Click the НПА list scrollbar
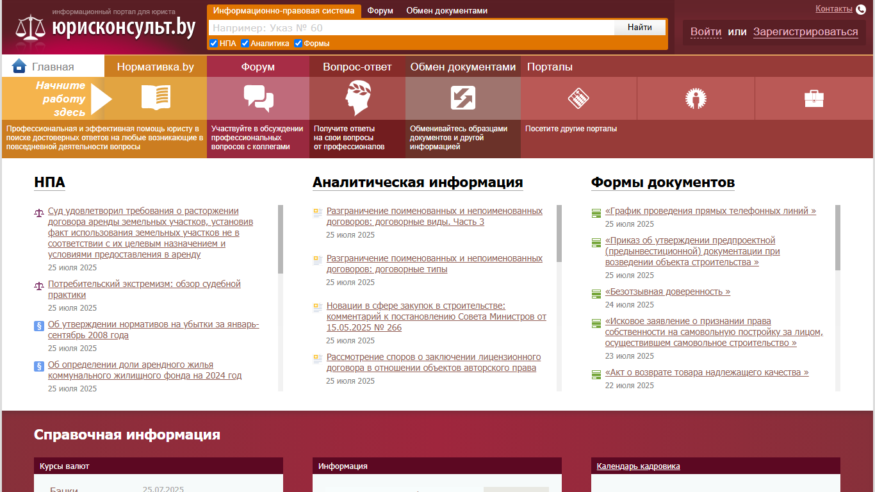 tap(281, 240)
